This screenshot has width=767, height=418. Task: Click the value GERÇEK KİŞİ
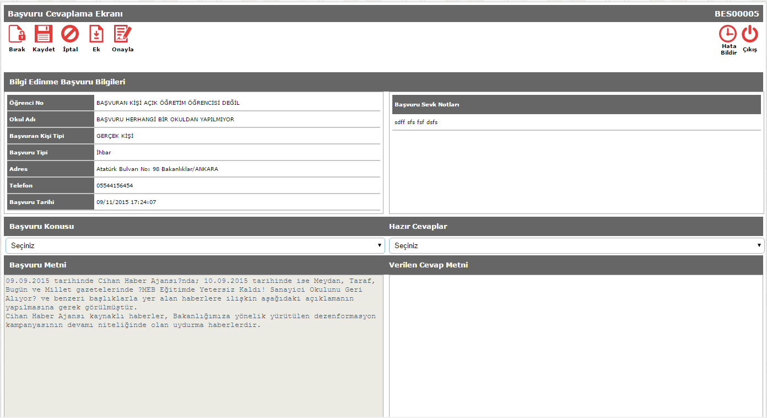(x=115, y=136)
